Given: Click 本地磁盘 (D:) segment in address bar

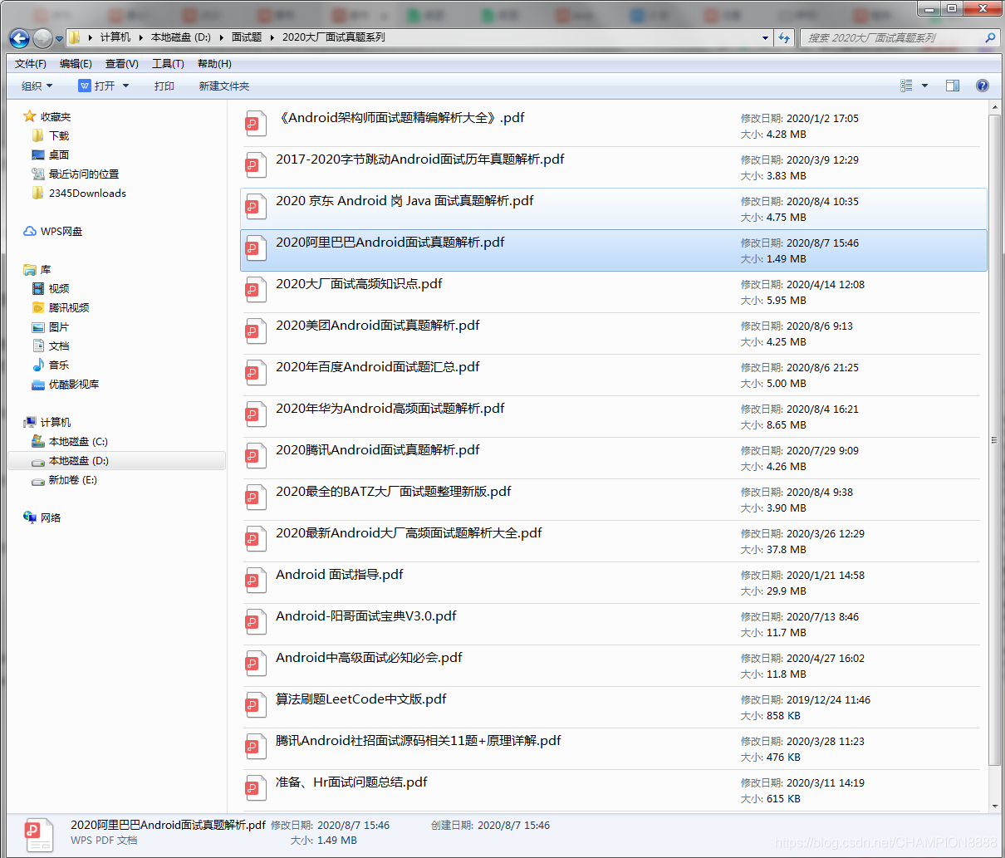Looking at the screenshot, I should coord(181,37).
